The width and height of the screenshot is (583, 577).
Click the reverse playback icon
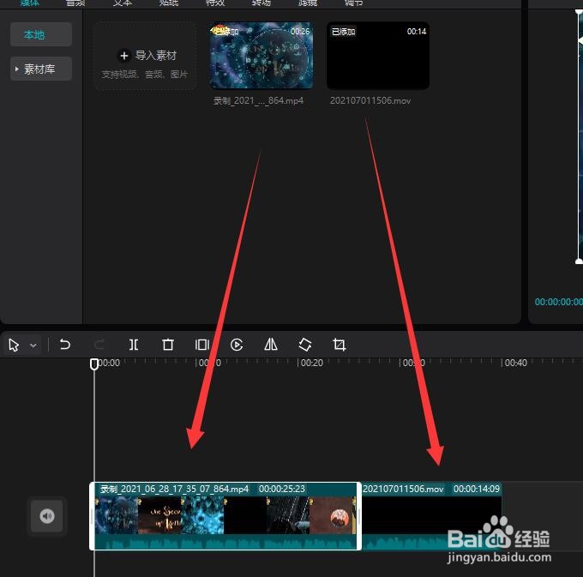[237, 345]
